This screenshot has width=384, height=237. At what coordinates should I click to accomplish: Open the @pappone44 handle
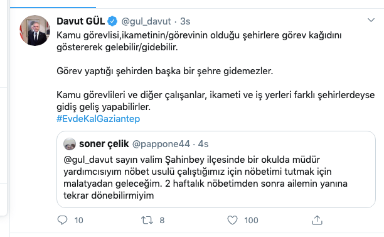point(161,144)
